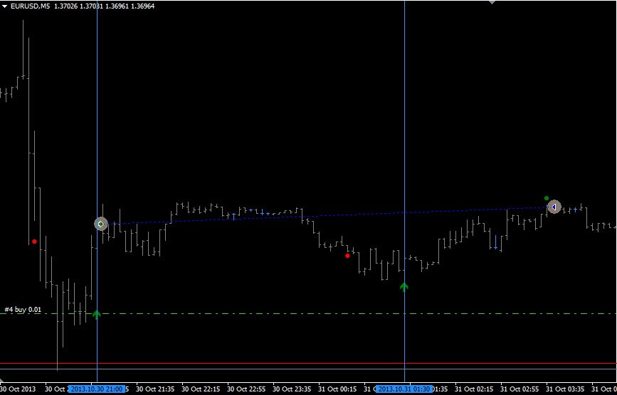Screen dimensions: 617x395
Task: Click the 30 Oct 22:55 time axis label
Action: pos(247,389)
